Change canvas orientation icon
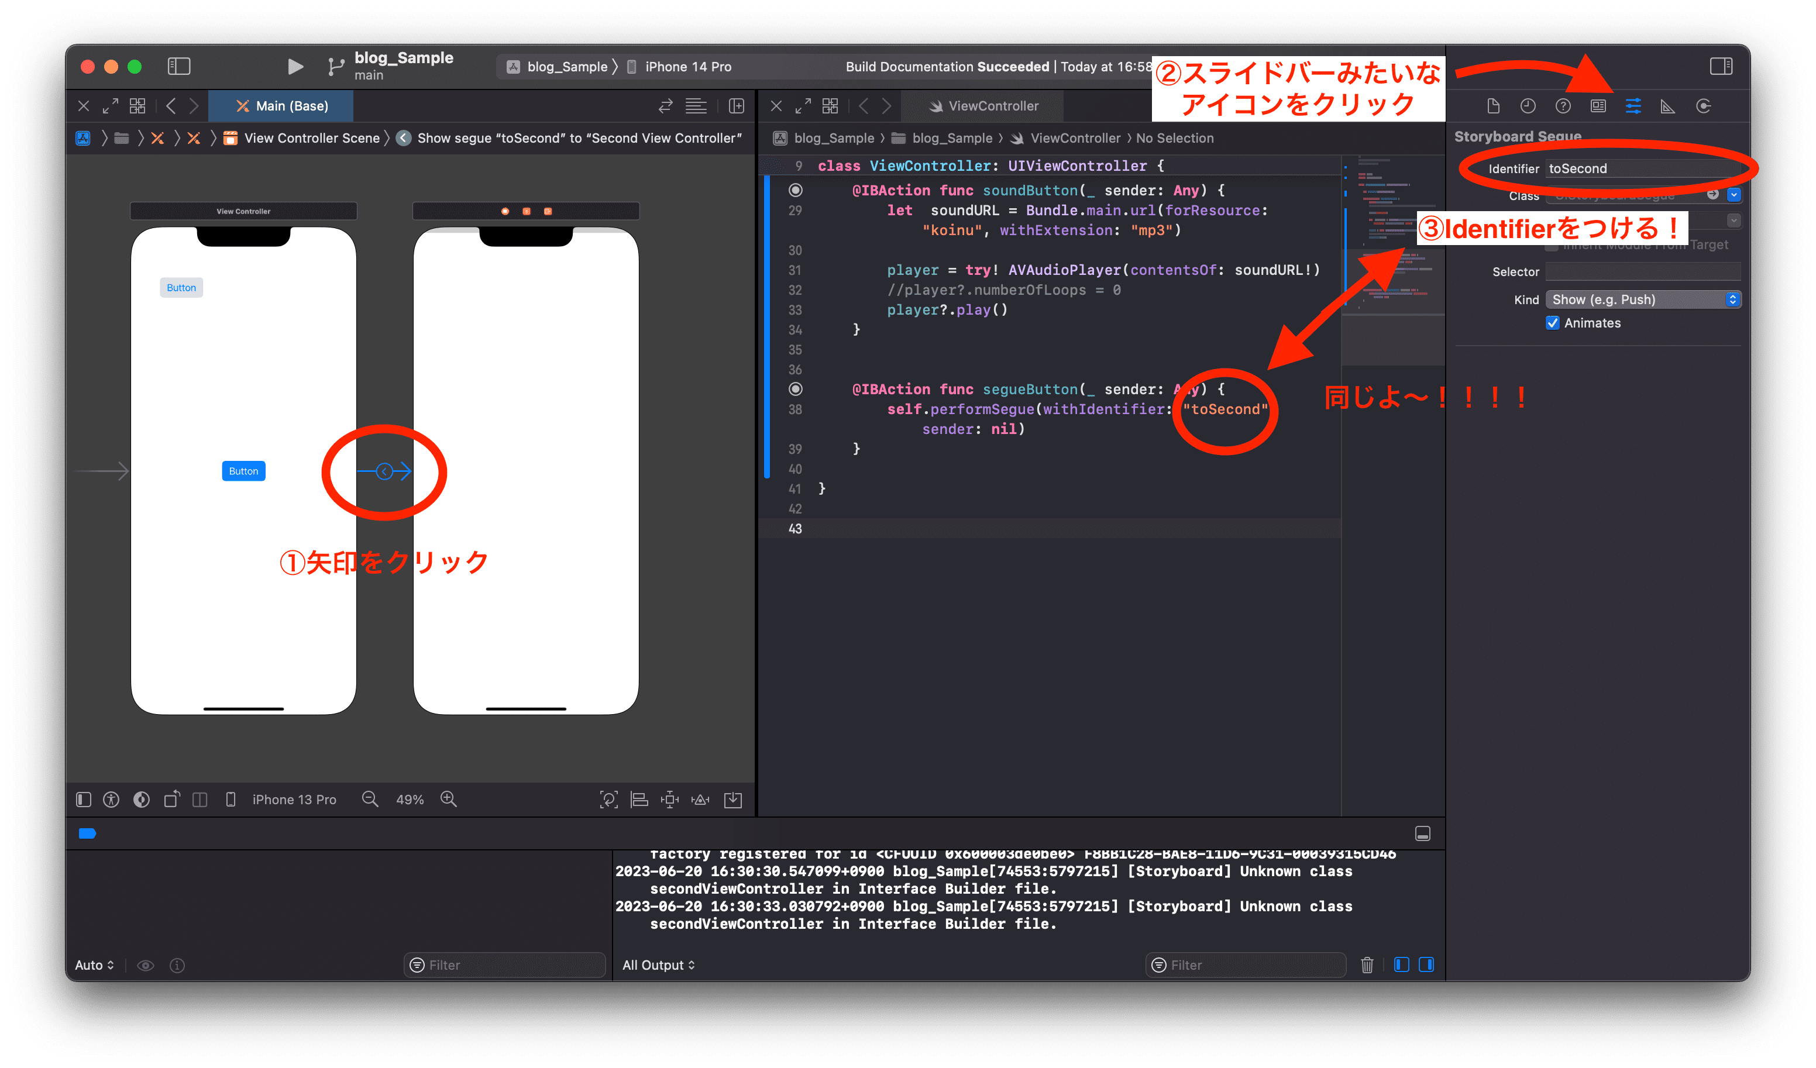The width and height of the screenshot is (1816, 1068). (171, 799)
